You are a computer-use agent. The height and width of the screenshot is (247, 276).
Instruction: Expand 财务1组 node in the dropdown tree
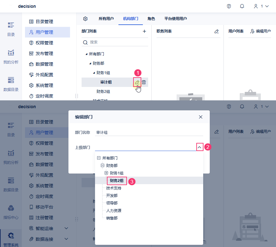tap(106, 173)
